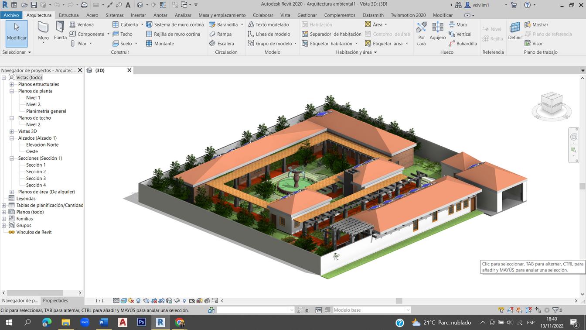Open the Grupo de modelo dropdown arrow
This screenshot has width=586, height=330.
tap(295, 44)
